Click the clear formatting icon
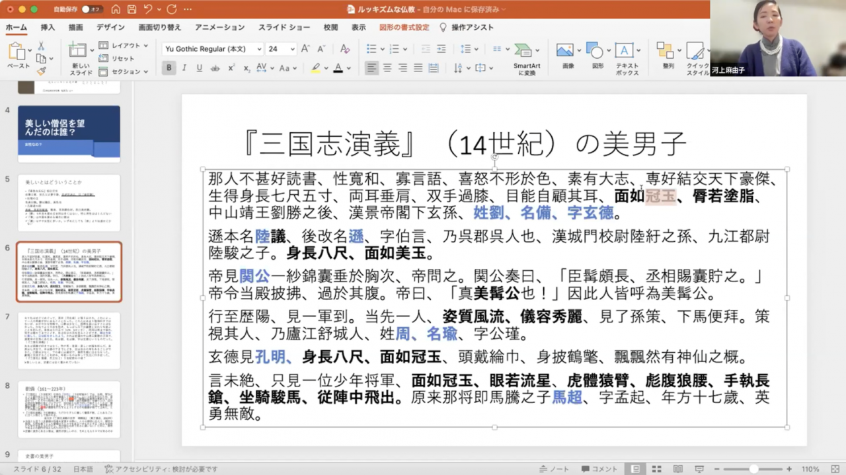This screenshot has width=846, height=475. [344, 49]
